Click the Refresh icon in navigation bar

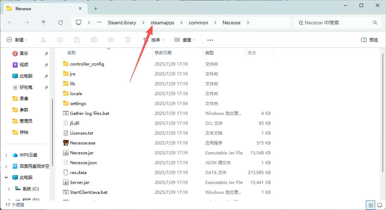tap(61, 23)
